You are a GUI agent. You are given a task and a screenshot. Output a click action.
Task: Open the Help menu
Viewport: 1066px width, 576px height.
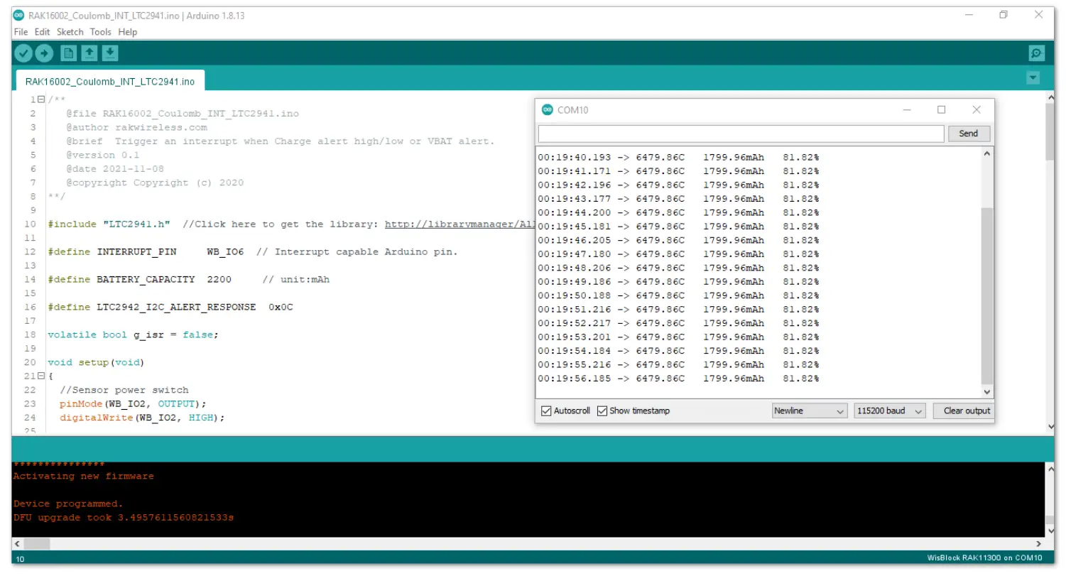pos(128,32)
